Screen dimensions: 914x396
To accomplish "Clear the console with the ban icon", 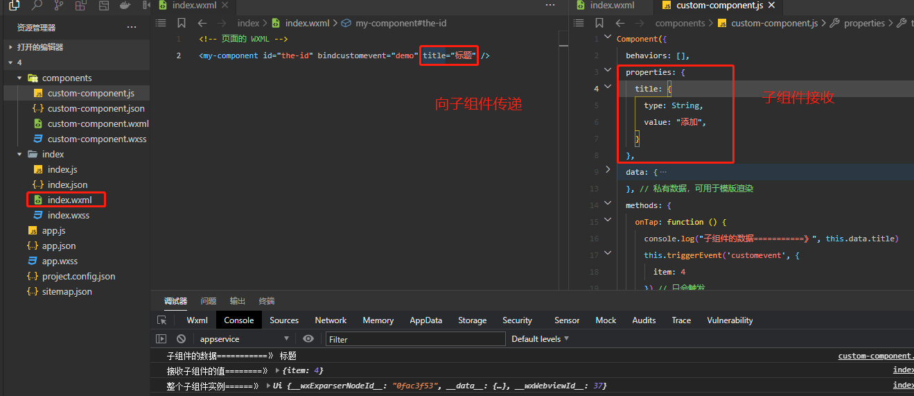I will pos(181,339).
